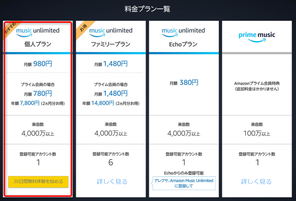Click the Amazonプライム会員特典 text

[257, 83]
